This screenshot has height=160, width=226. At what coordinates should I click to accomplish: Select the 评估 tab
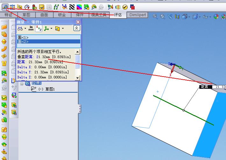point(118,15)
